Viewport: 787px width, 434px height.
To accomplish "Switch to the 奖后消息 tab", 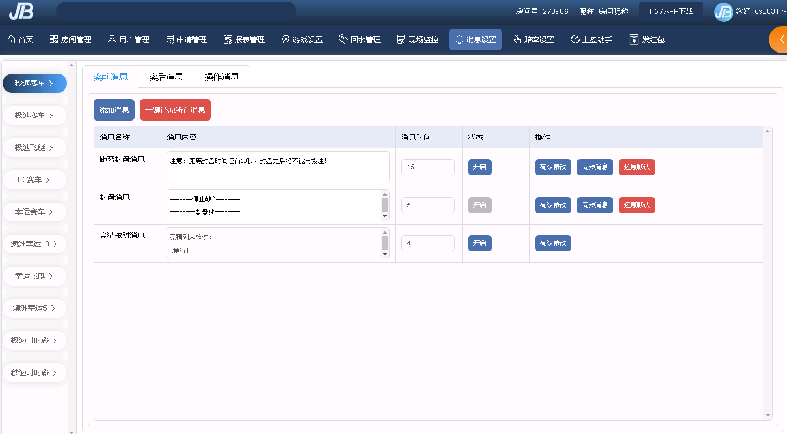I will pyautogui.click(x=166, y=77).
